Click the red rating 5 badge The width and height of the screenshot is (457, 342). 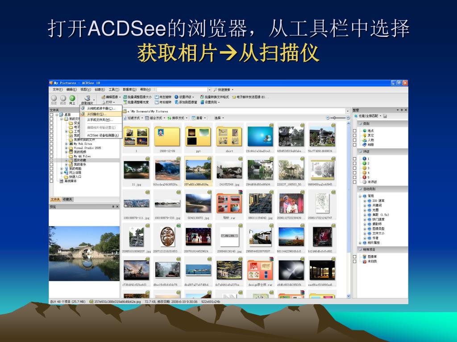coord(364,177)
